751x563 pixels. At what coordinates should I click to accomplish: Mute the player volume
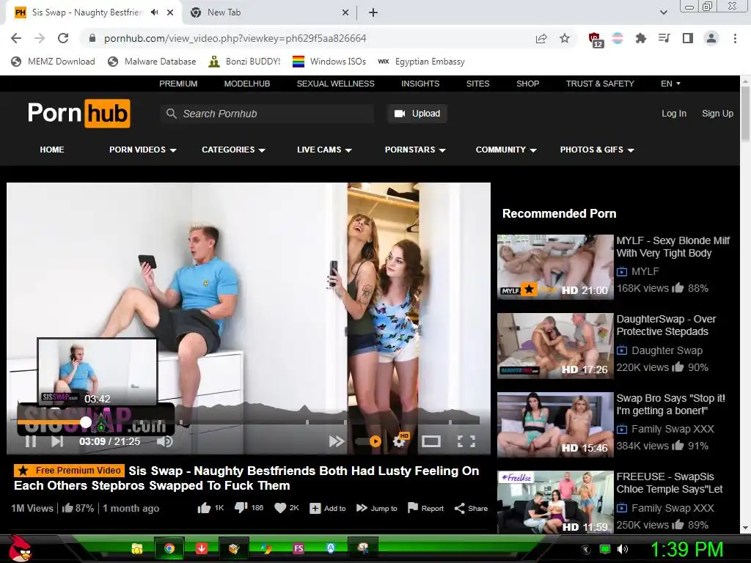(x=165, y=441)
